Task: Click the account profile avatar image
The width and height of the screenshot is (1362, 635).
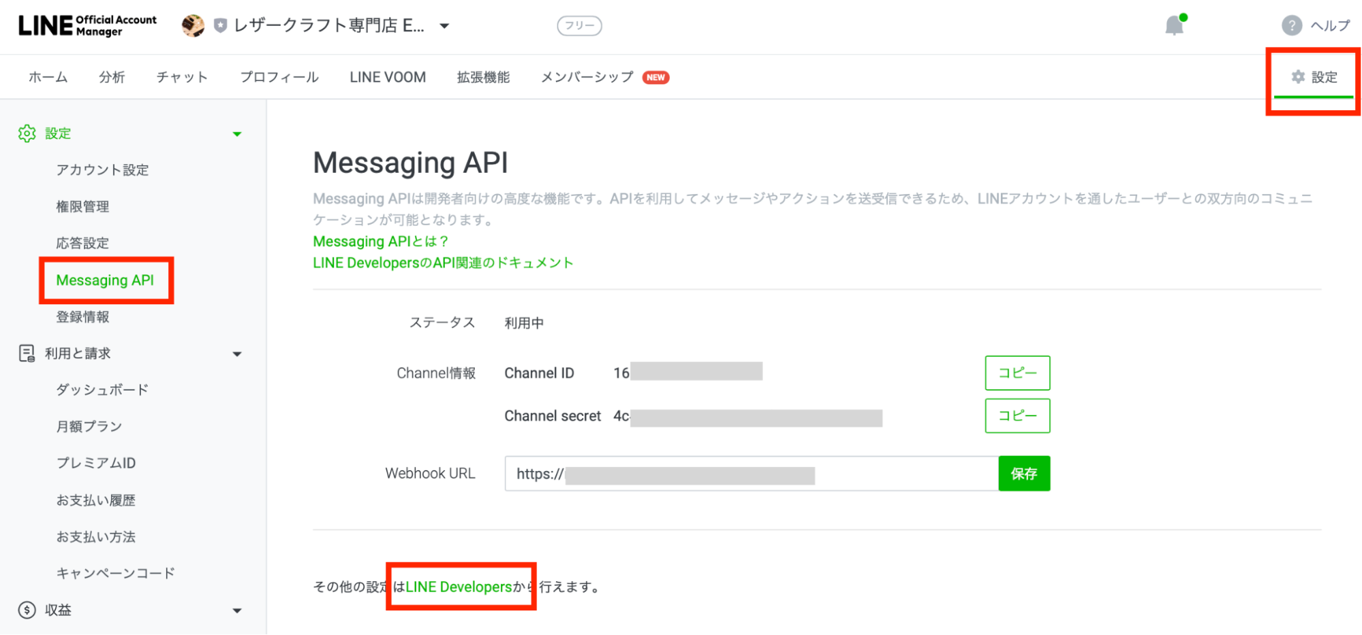Action: (x=193, y=26)
